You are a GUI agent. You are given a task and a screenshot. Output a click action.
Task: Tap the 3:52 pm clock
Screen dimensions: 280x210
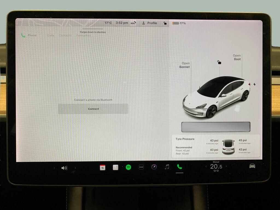pos(122,23)
